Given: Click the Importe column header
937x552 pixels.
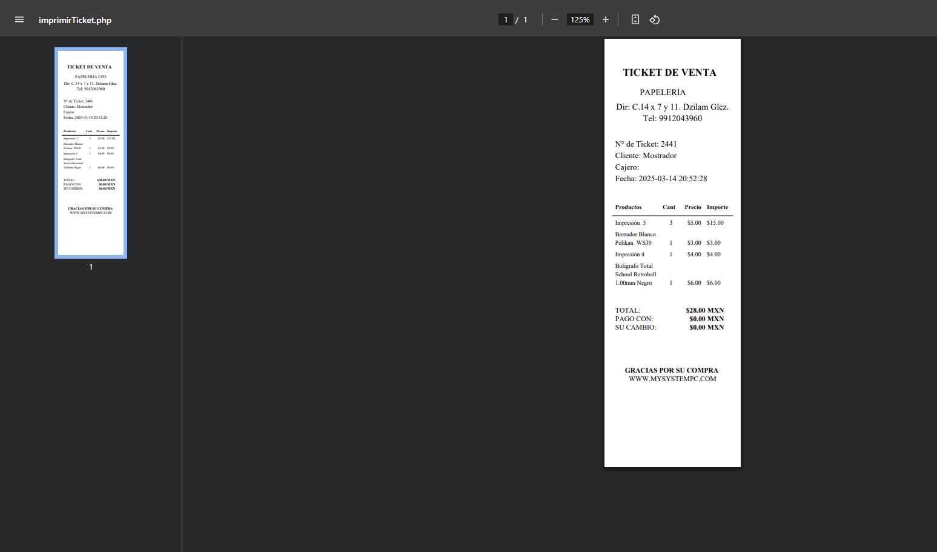Looking at the screenshot, I should click(x=717, y=207).
